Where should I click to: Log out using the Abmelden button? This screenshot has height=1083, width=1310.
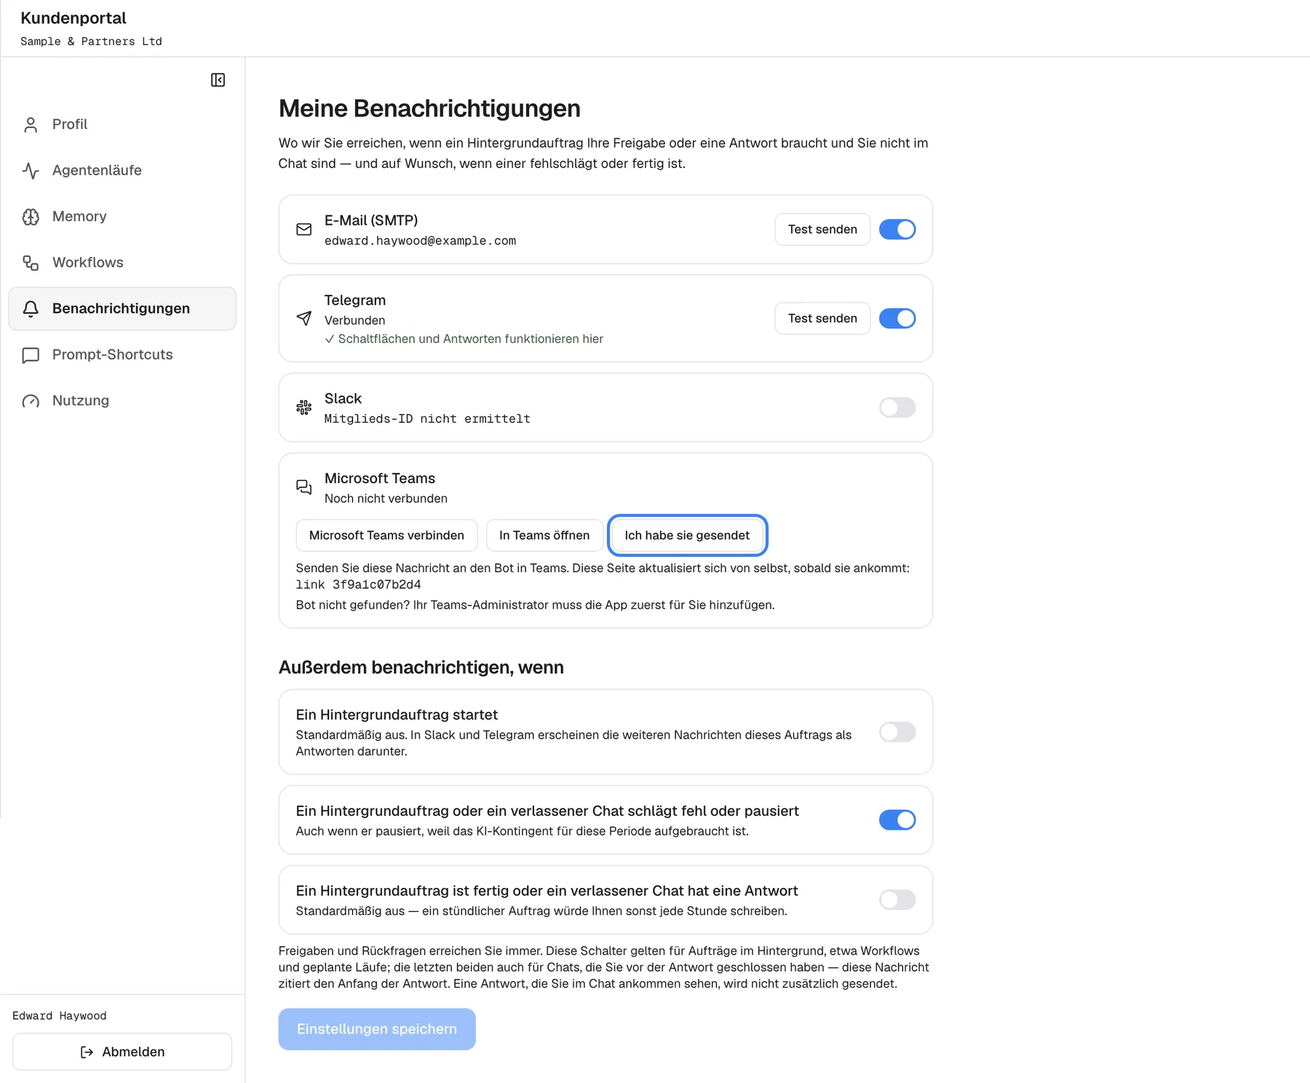pyautogui.click(x=122, y=1052)
